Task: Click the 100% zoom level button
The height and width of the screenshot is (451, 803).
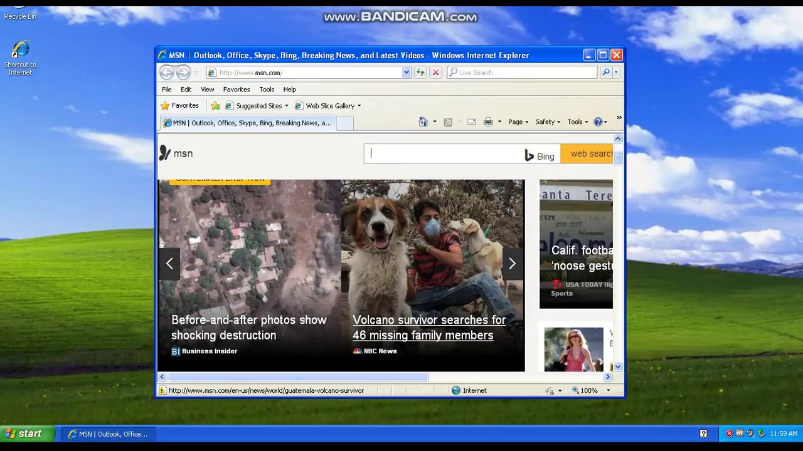Action: [585, 390]
